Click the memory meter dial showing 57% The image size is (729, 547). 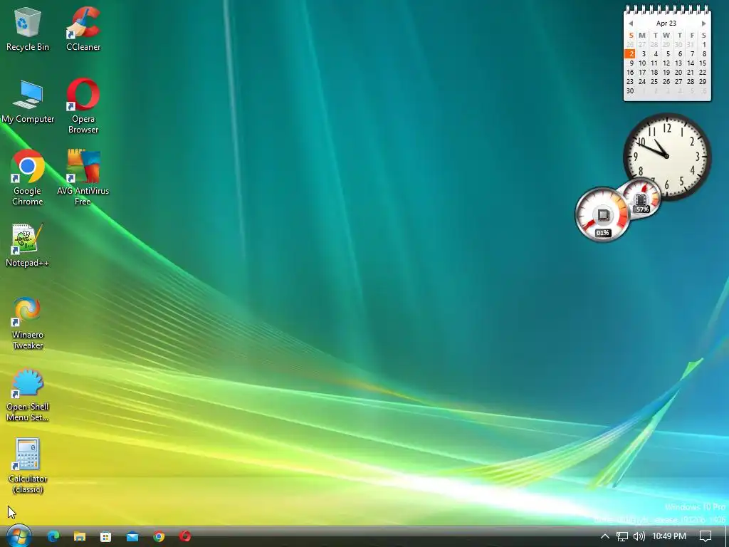click(x=642, y=199)
